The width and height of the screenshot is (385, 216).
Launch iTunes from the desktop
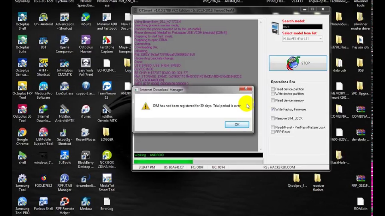(x=86, y=112)
